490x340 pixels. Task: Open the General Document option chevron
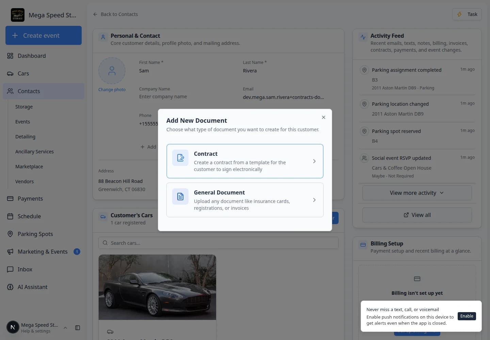(314, 200)
